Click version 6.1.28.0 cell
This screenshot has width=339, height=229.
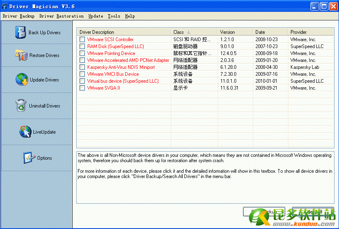228,67
